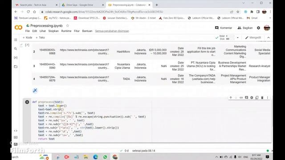This screenshot has height=160, width=285.
Task: Move cell up with the arrow icon
Action: 231,98
